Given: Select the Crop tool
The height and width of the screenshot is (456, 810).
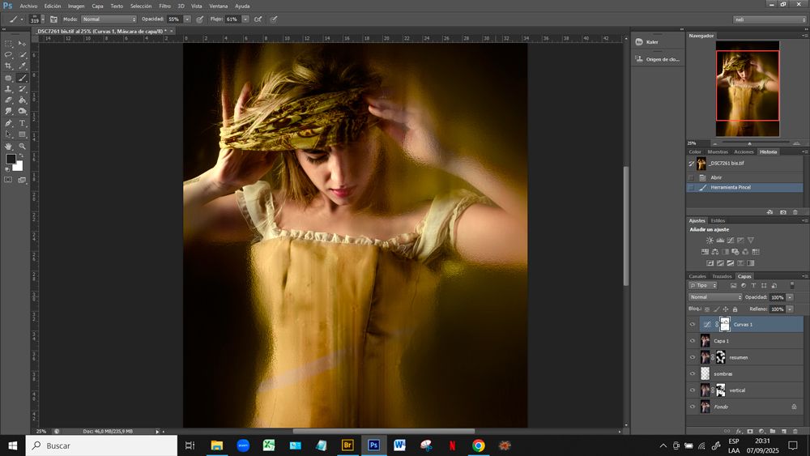Looking at the screenshot, I should tap(8, 66).
